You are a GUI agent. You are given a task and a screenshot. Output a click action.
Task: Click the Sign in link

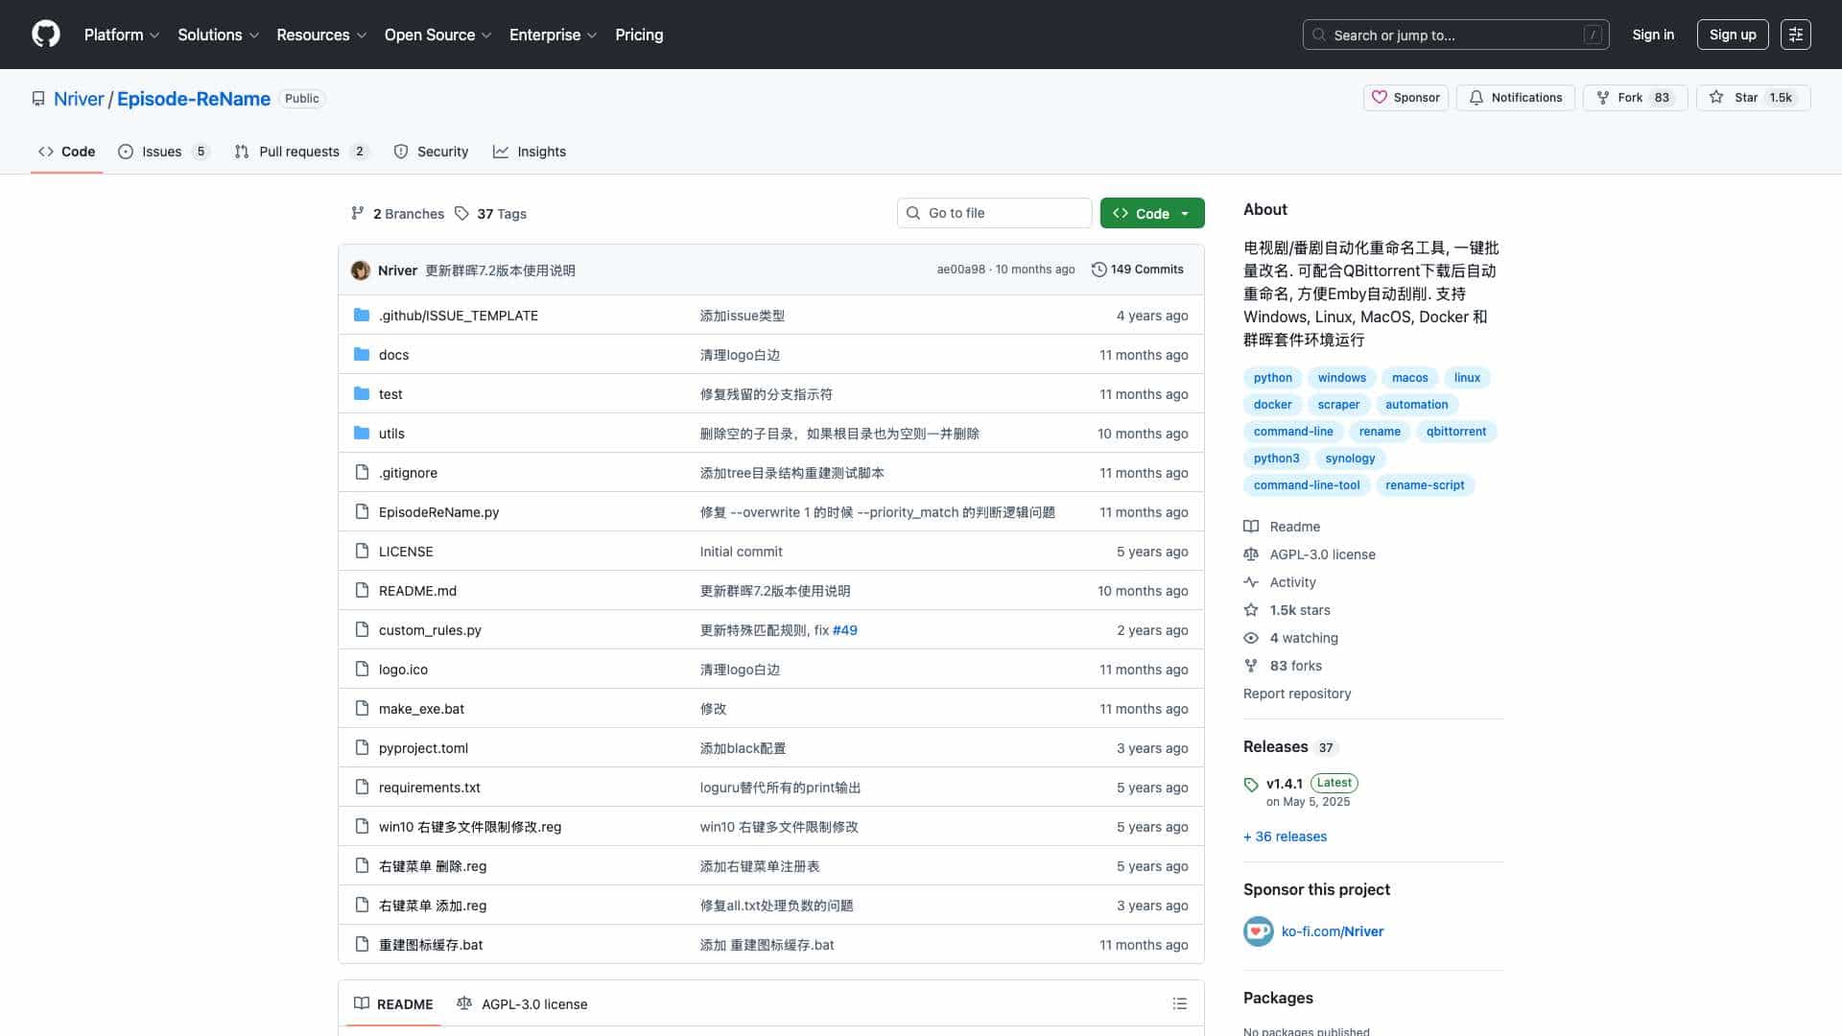coord(1653,35)
